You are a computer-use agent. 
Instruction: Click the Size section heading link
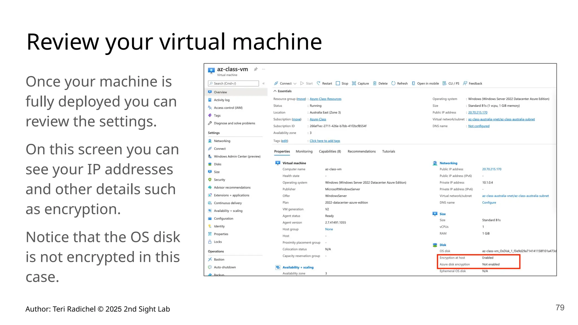443,214
